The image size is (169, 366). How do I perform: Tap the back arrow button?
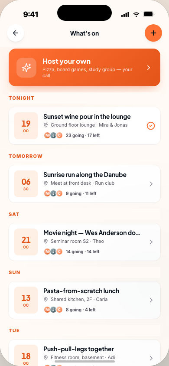(16, 33)
